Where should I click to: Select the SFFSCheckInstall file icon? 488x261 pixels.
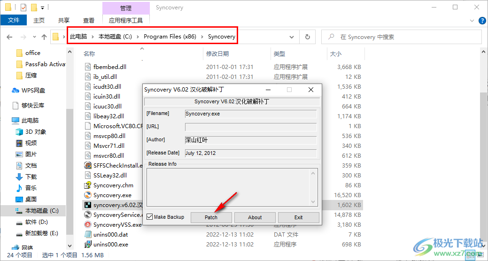click(x=88, y=166)
